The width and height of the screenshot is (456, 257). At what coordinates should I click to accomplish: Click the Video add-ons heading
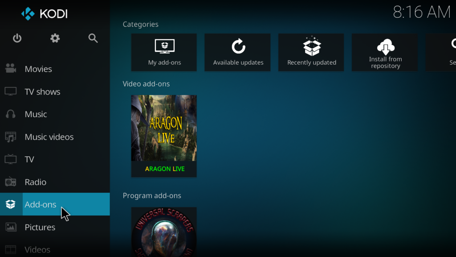[x=146, y=84]
